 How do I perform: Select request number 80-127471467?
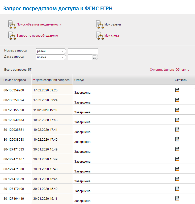[14, 159]
